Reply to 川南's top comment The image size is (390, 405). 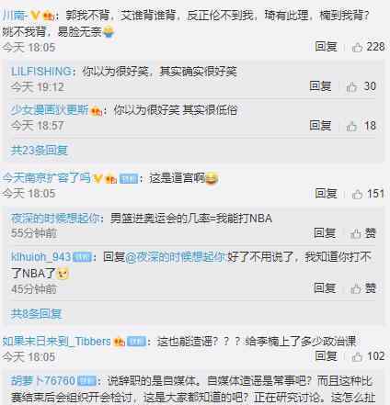click(x=326, y=47)
